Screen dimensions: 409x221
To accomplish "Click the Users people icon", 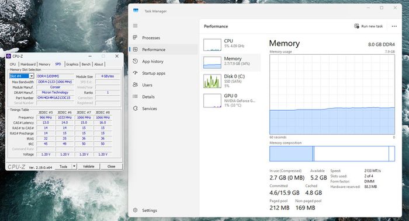I will click(135, 85).
